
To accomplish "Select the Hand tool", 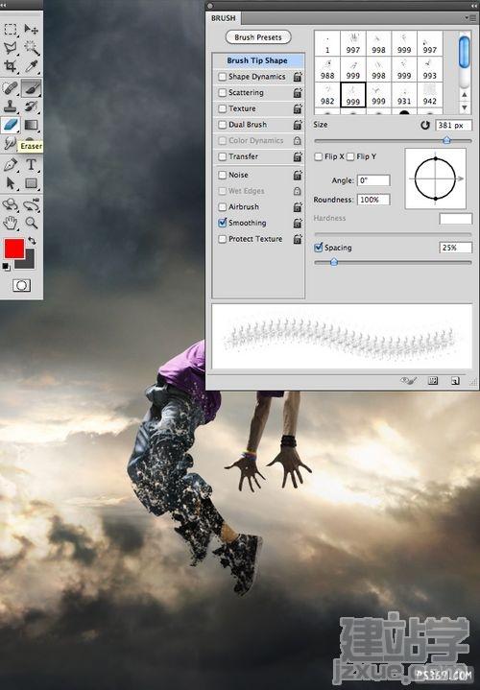I will tap(11, 223).
